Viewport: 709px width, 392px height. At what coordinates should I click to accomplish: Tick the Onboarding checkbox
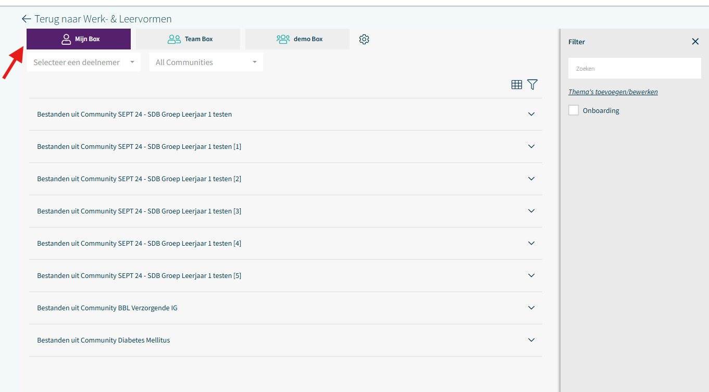[x=574, y=110]
